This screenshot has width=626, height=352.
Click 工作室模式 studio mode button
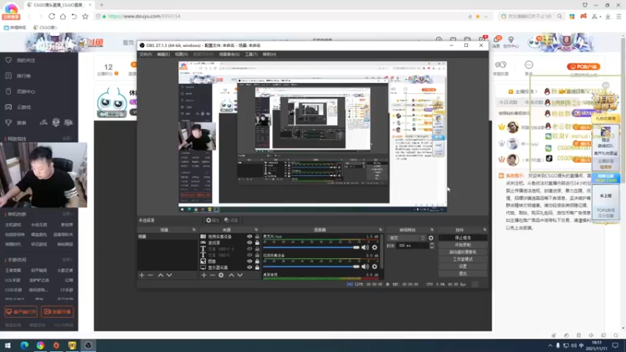(x=462, y=260)
